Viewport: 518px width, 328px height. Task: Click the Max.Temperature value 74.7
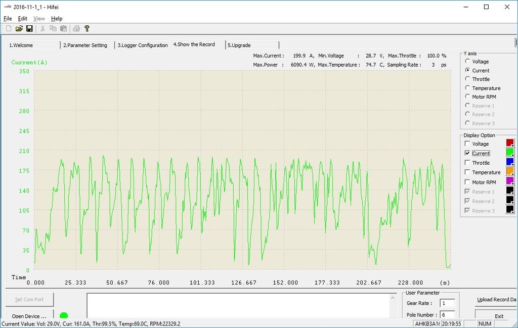point(371,65)
